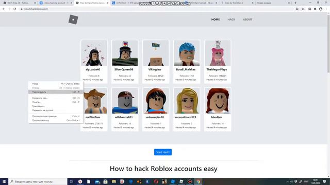Open the translate page icon in address bar
The image size is (330, 185).
pos(297,9)
